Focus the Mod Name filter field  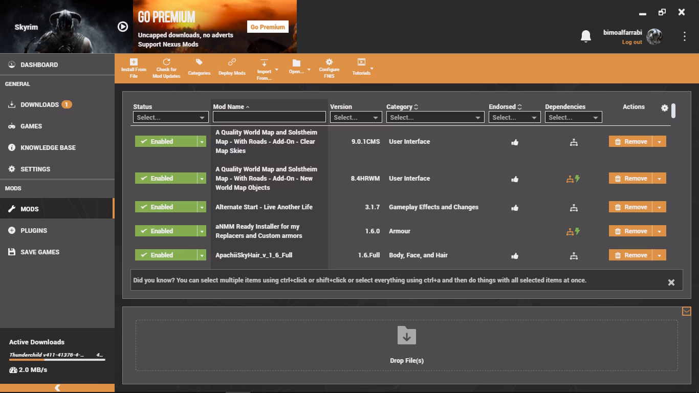(x=269, y=117)
